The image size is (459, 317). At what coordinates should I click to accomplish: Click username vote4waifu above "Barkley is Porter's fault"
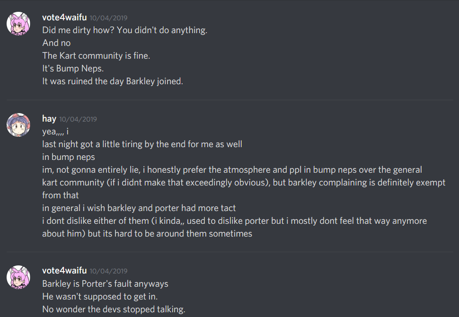click(x=64, y=271)
